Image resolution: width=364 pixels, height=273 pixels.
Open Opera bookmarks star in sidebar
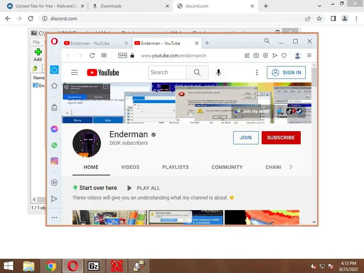54,86
